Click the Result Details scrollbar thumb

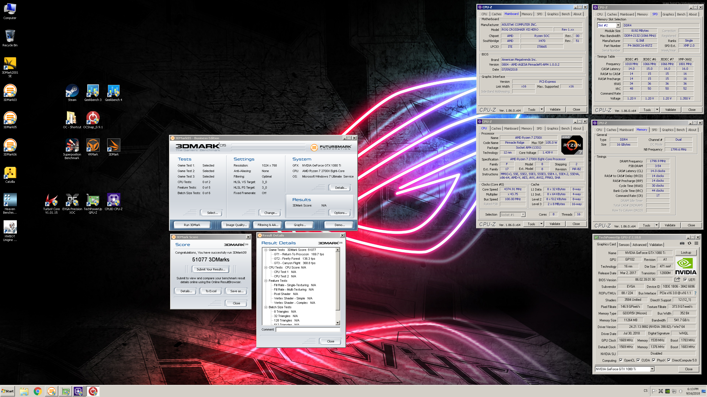[337, 281]
